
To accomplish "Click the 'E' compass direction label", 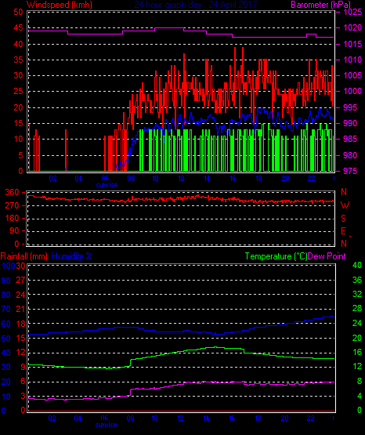I will 344,231.
